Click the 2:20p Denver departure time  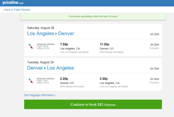(x=64, y=79)
